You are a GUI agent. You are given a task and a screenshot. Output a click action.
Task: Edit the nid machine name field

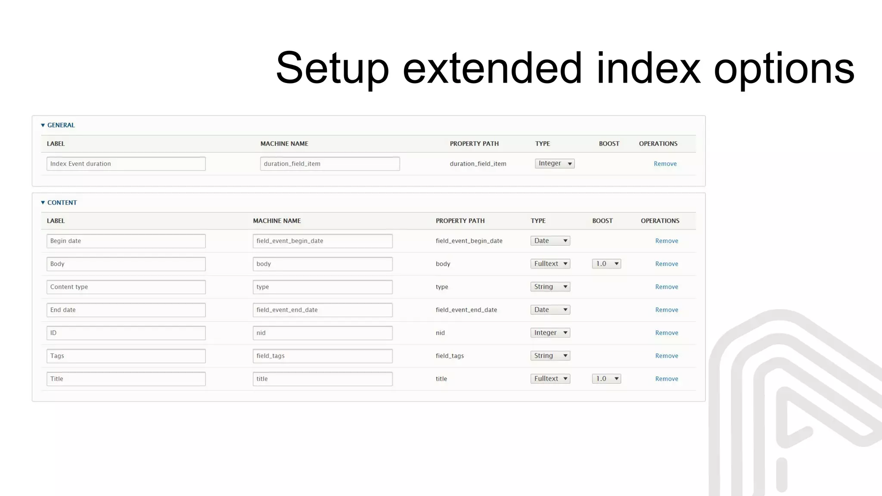(323, 333)
